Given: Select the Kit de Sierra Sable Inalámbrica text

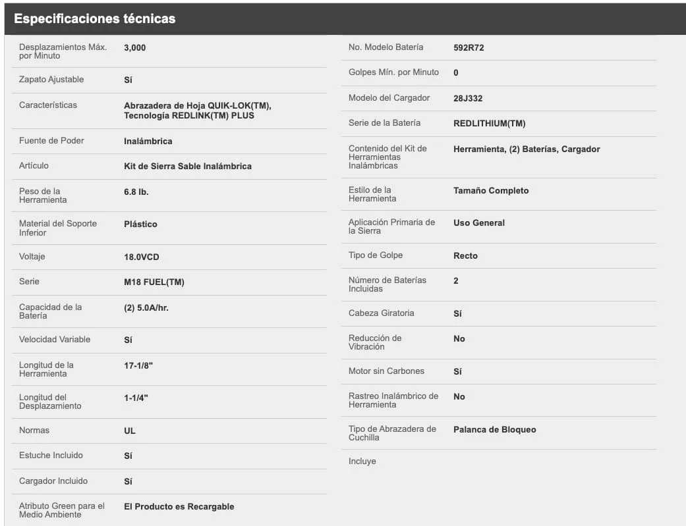Looking at the screenshot, I should (188, 167).
